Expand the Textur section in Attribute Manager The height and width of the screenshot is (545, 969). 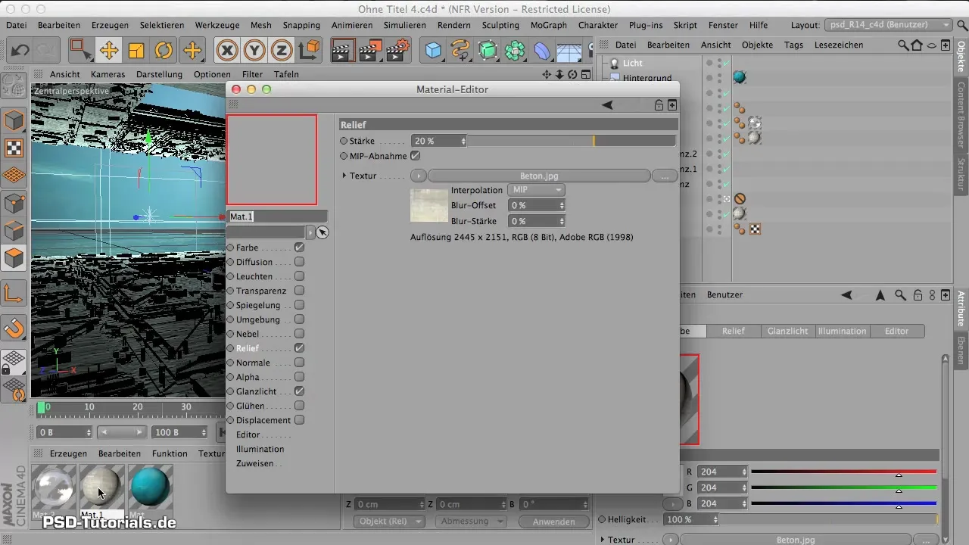[x=602, y=540]
